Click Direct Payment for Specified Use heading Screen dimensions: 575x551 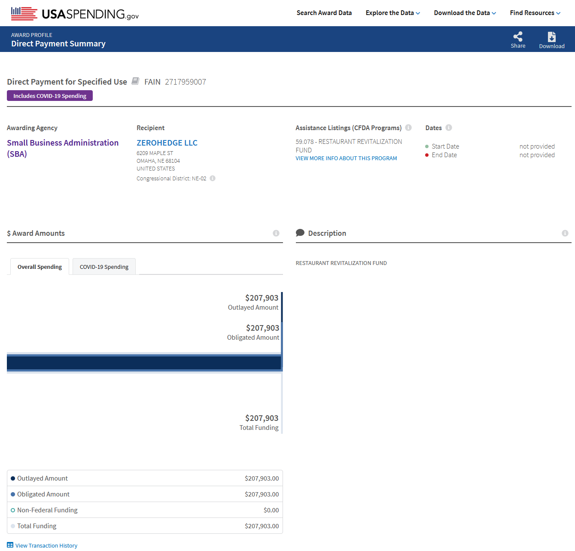tap(67, 82)
